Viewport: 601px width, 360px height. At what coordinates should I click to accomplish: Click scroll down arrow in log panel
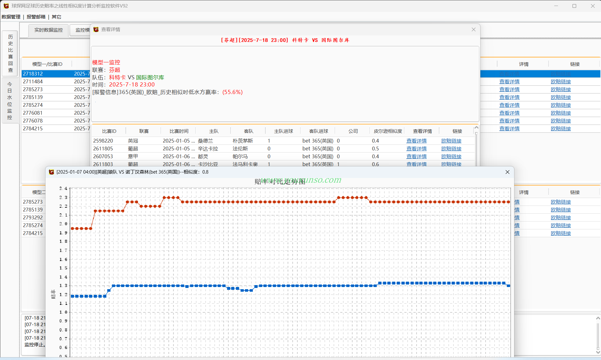[x=598, y=352]
